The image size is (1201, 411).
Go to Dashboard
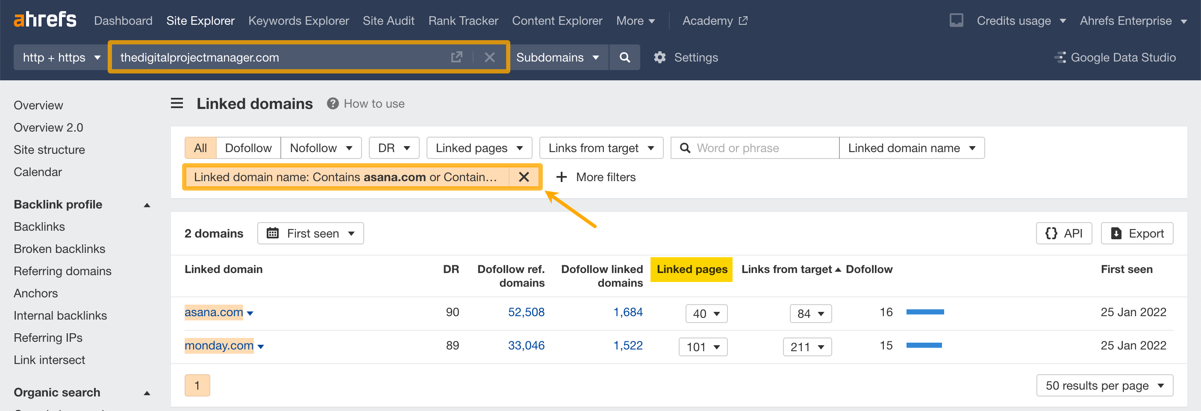click(123, 21)
